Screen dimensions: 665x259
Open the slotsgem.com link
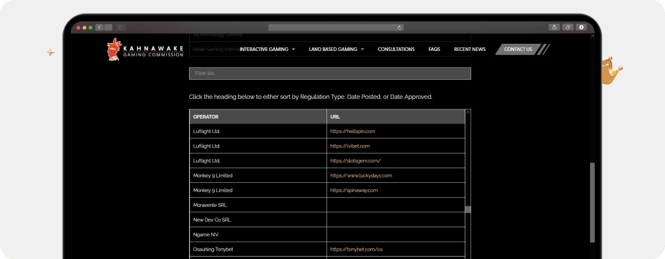point(355,161)
